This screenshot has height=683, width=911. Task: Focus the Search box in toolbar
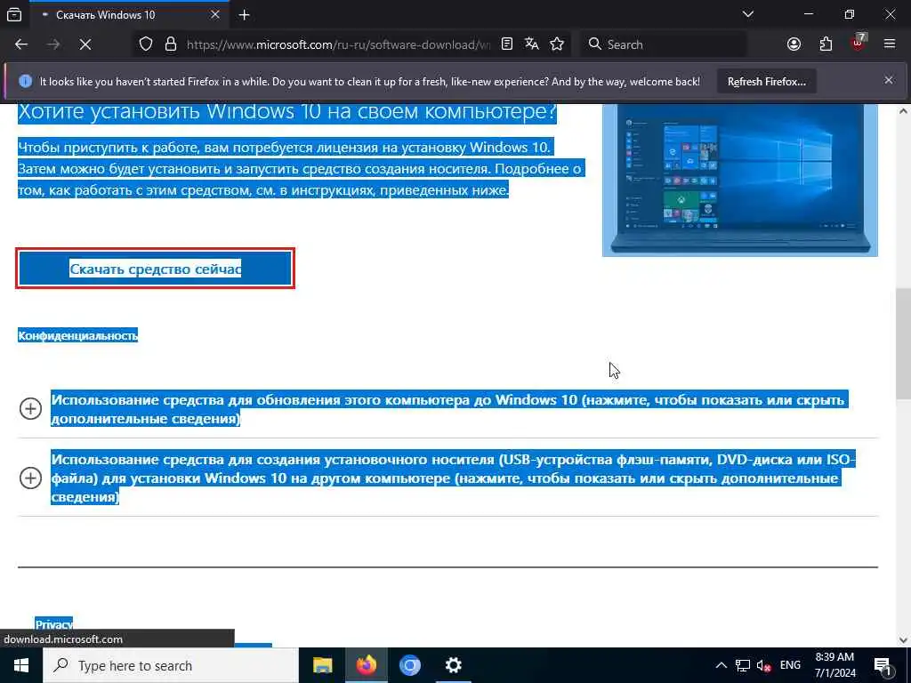664,44
